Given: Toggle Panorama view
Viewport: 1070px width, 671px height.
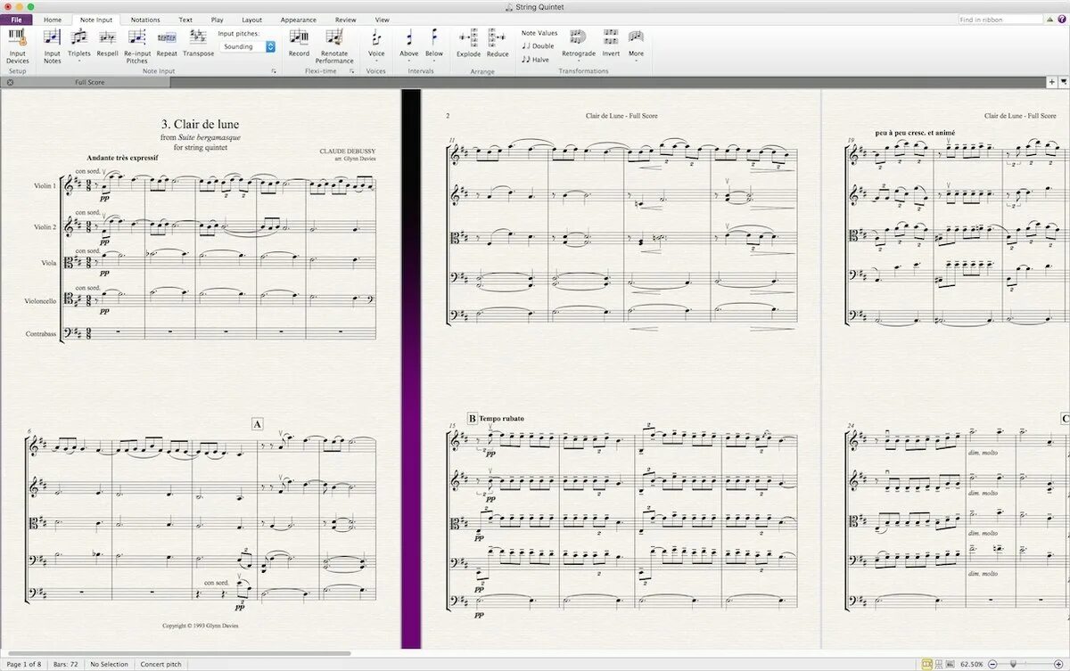Looking at the screenshot, I should (x=951, y=664).
